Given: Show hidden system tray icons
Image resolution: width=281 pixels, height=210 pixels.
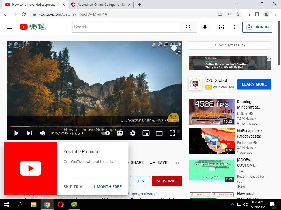Looking at the screenshot, I should click(232, 205).
